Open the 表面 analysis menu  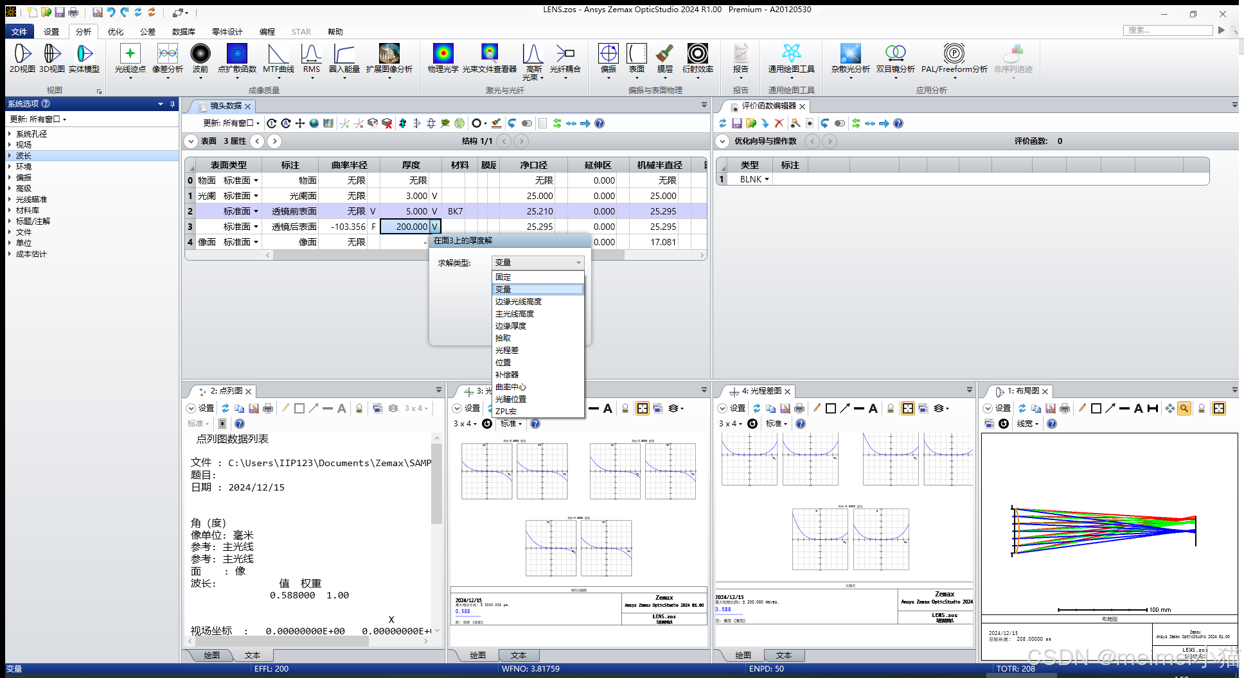637,61
